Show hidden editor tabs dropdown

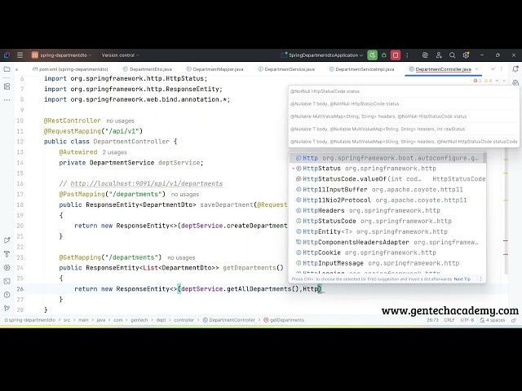tap(493, 68)
